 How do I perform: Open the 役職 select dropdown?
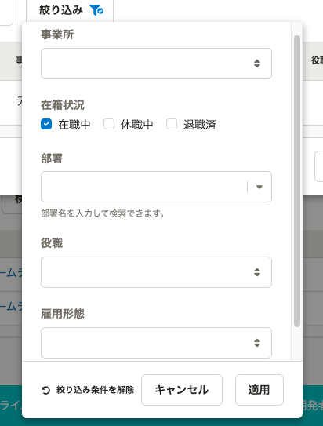156,272
